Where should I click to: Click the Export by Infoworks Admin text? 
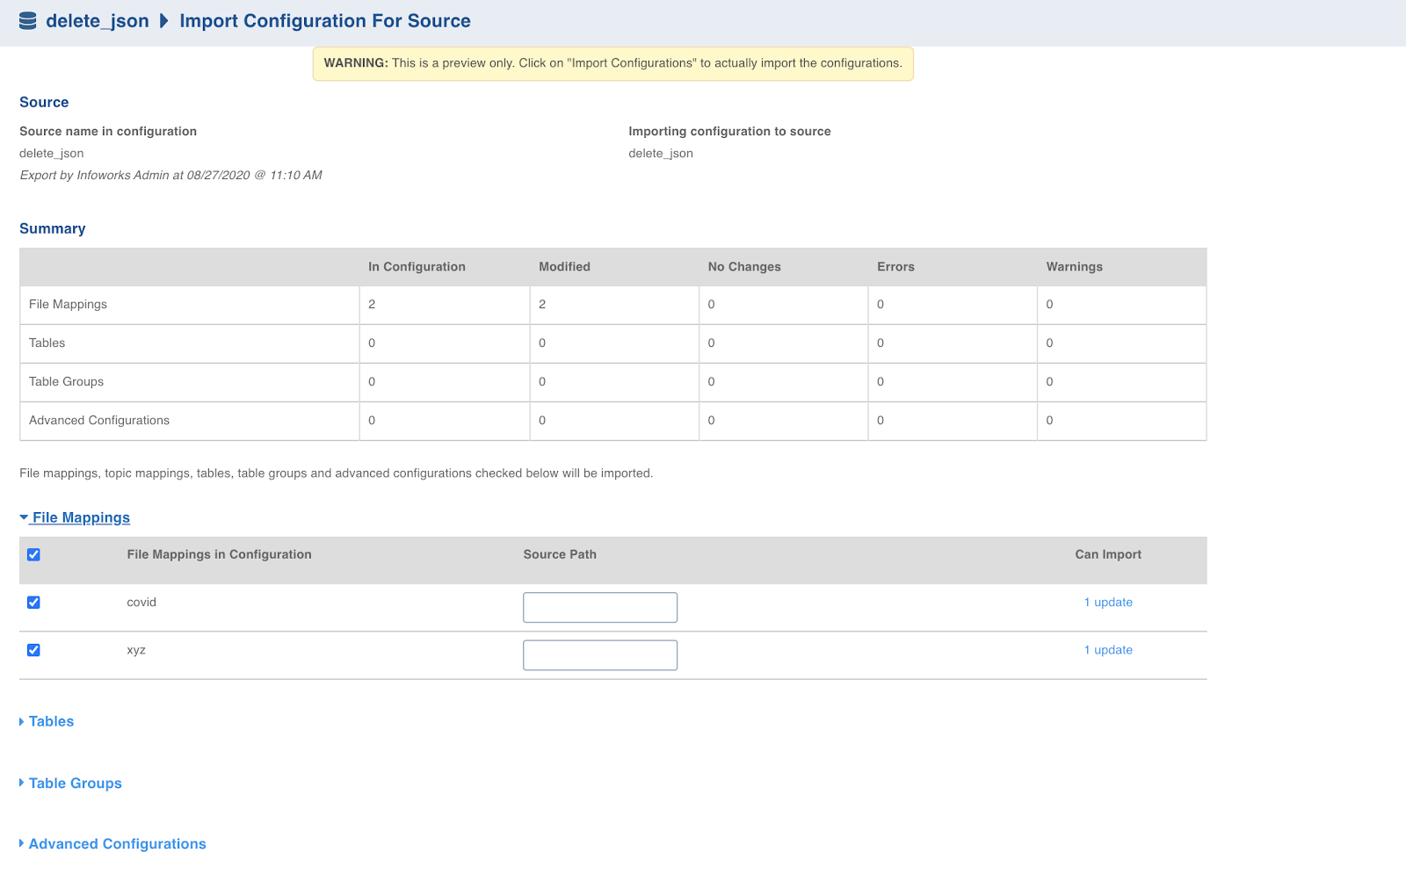tap(170, 176)
